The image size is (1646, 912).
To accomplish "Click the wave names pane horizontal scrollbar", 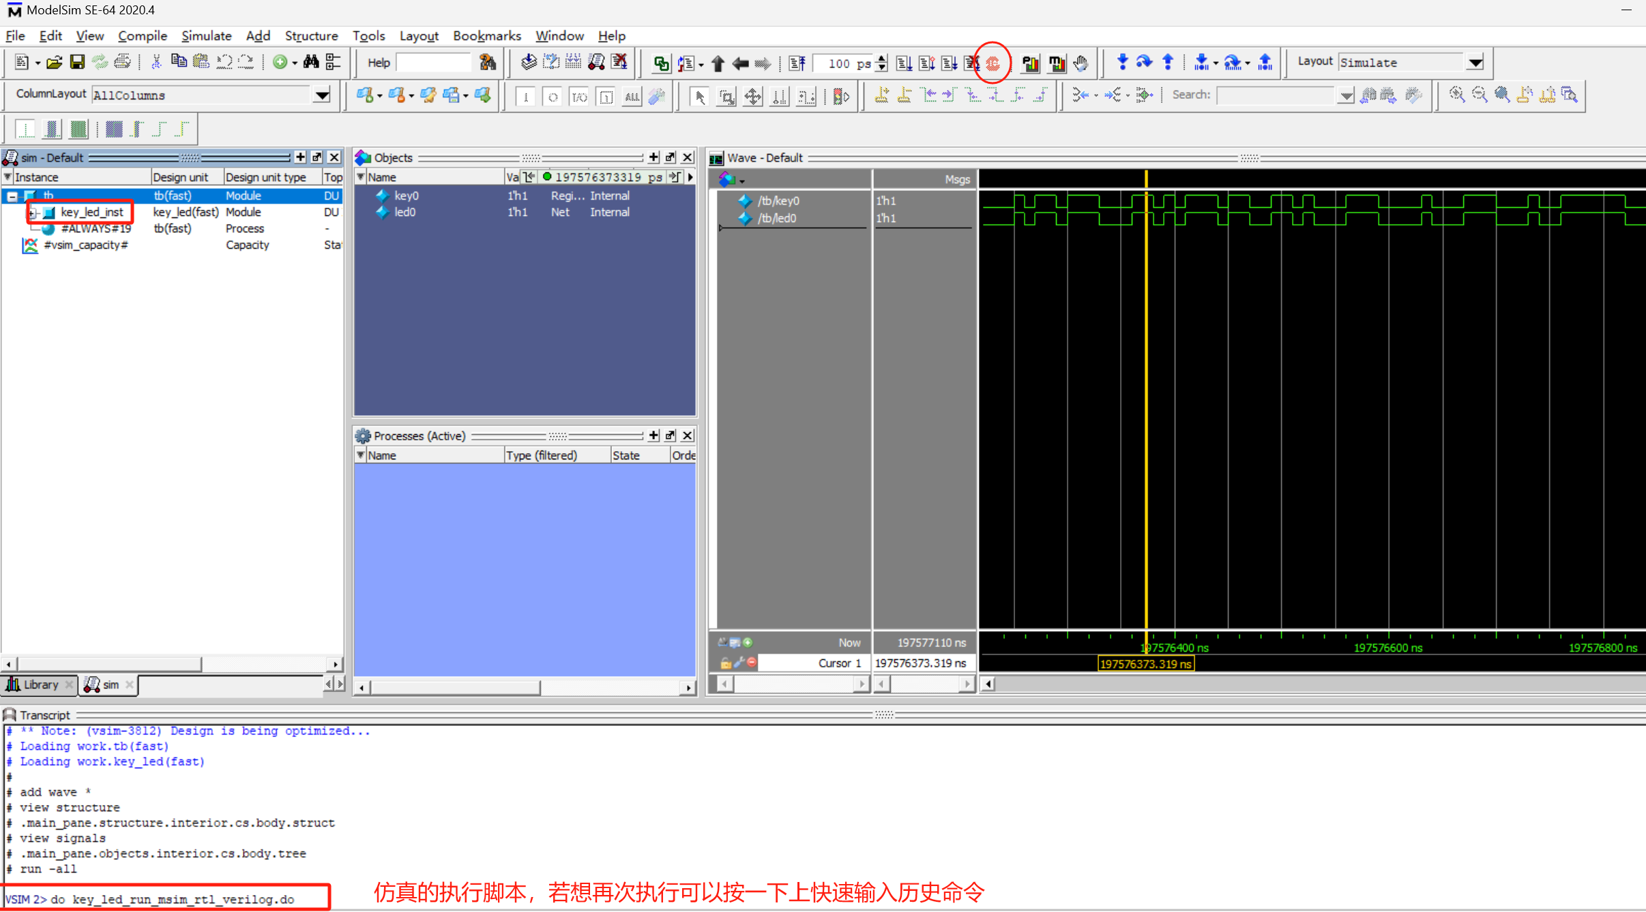I will (793, 683).
